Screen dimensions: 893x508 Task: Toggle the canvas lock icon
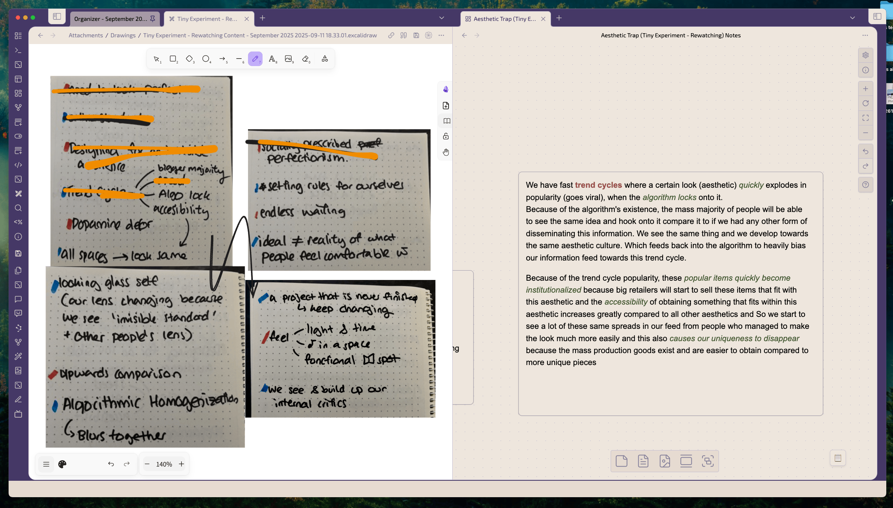point(446,136)
